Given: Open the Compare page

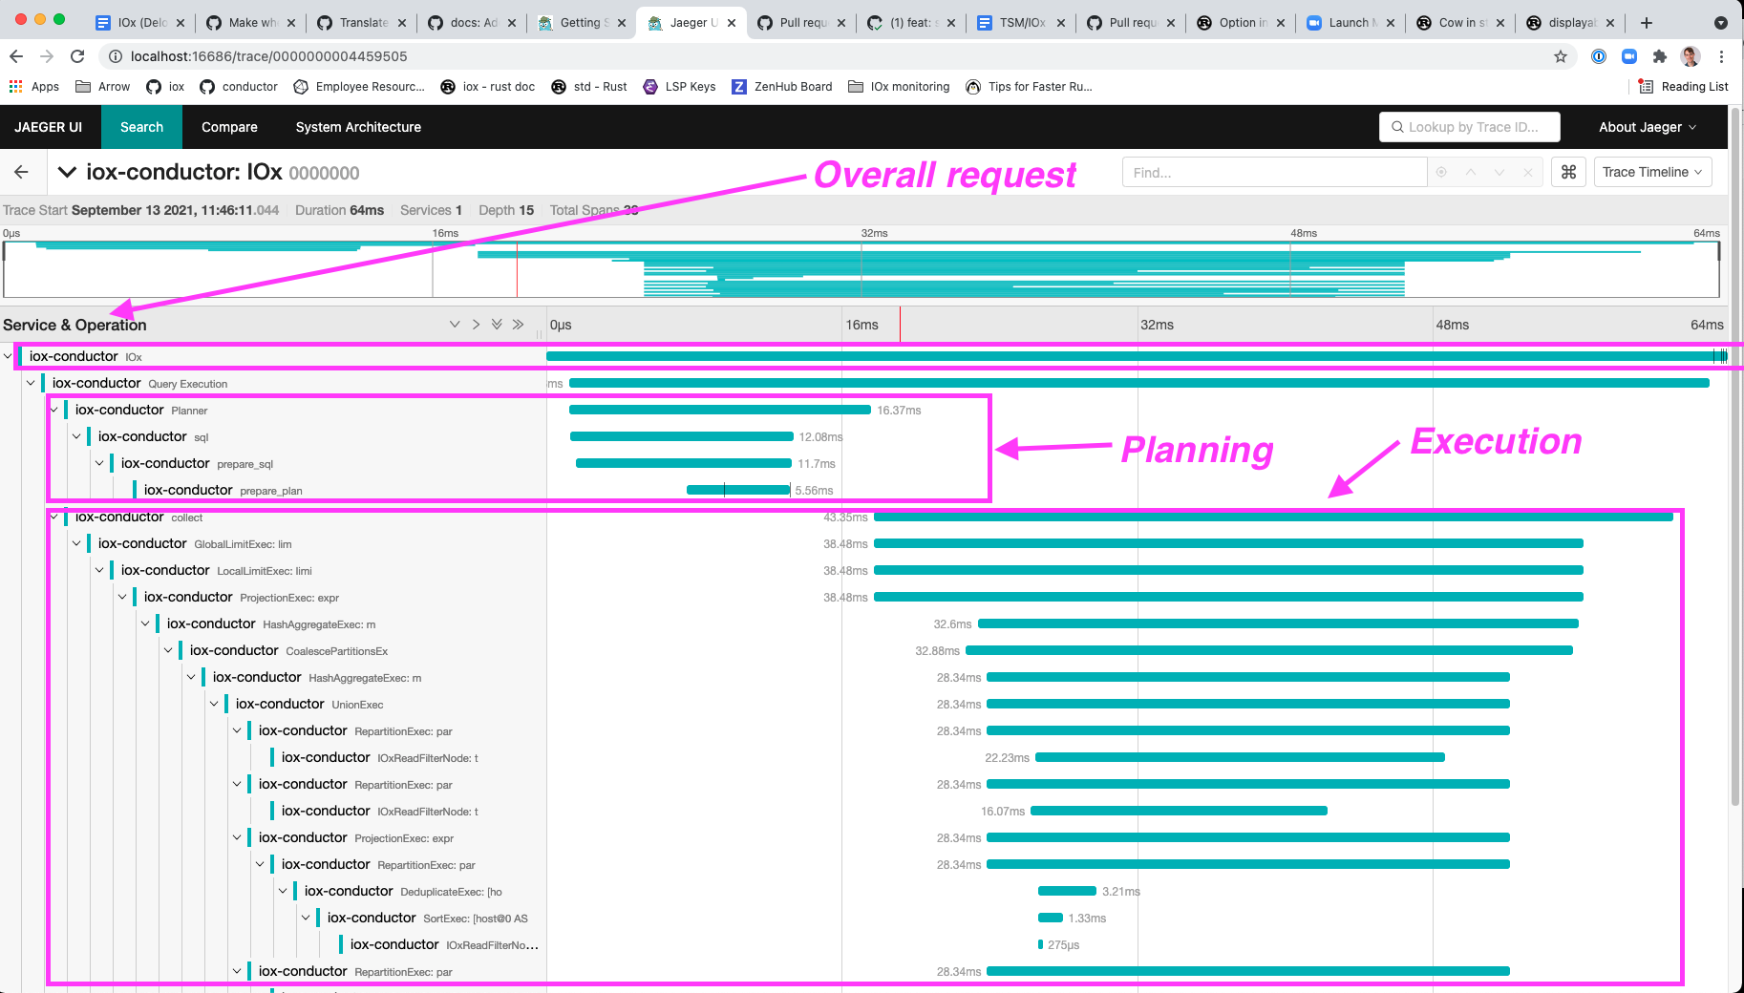Looking at the screenshot, I should coord(229,127).
